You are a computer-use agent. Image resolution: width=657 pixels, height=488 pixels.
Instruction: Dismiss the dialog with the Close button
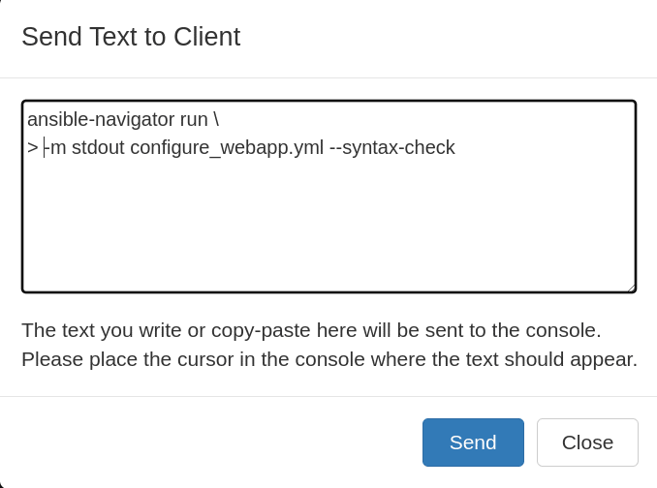point(587,442)
